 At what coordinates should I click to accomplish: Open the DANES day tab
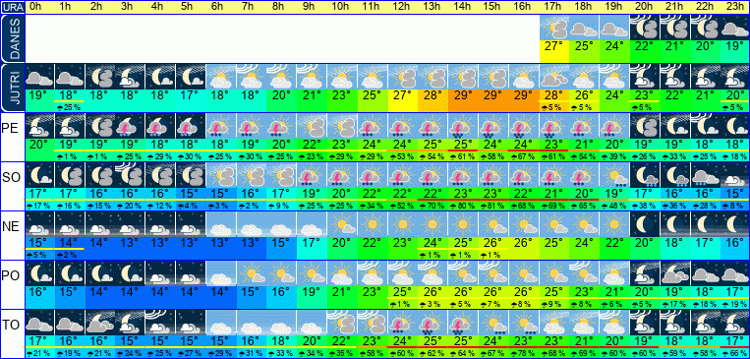point(12,38)
